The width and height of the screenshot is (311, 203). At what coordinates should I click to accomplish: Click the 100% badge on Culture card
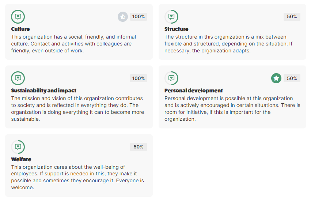(139, 17)
